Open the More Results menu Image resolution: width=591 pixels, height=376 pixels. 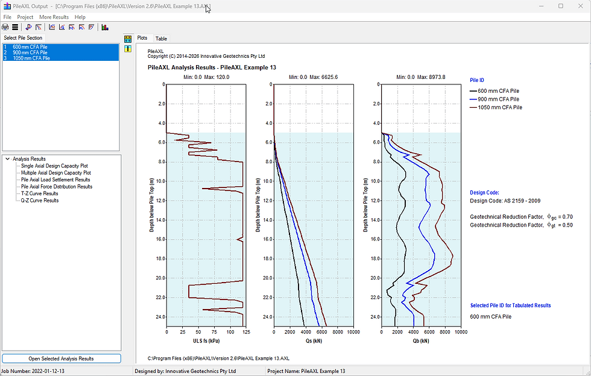54,17
